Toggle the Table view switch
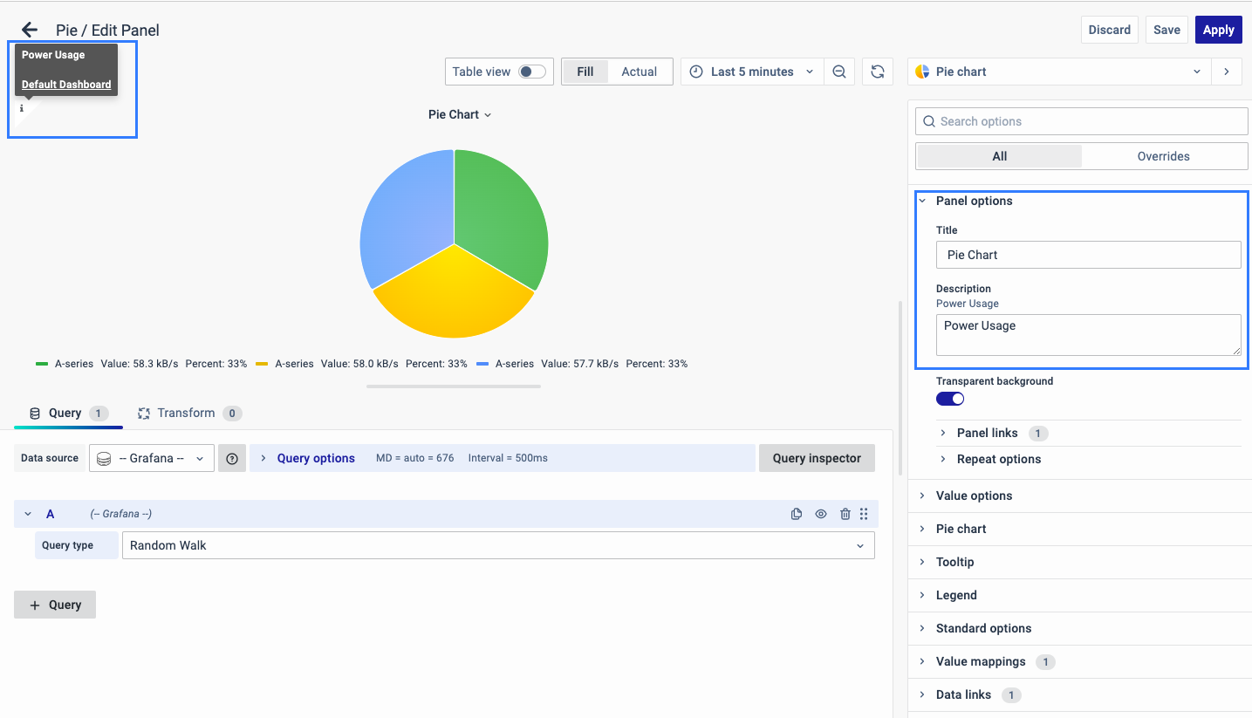This screenshot has height=718, width=1252. tap(531, 72)
